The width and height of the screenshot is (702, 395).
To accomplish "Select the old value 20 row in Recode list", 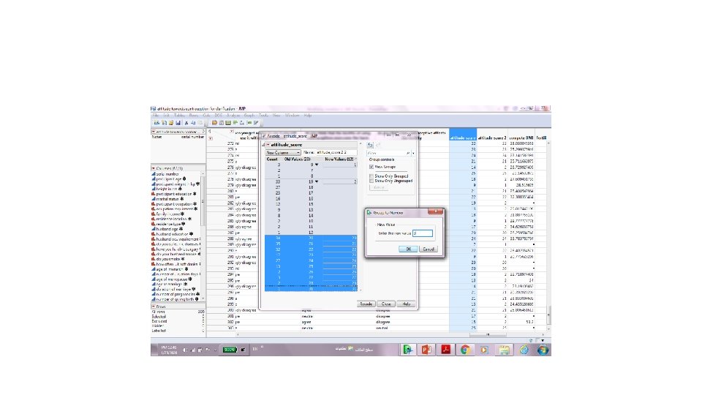I will pyautogui.click(x=311, y=238).
